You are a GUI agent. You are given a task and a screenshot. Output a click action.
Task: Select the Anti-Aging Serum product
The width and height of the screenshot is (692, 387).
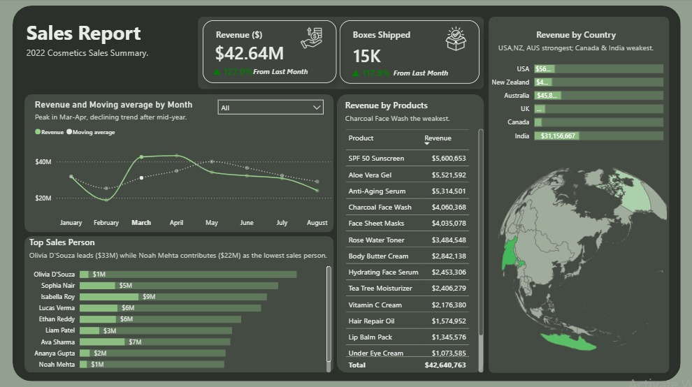tap(377, 191)
